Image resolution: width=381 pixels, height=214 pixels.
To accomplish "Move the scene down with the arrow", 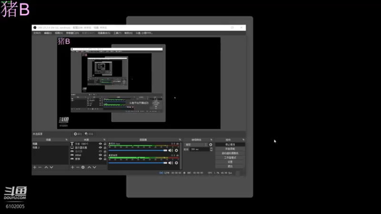I will [51, 167].
